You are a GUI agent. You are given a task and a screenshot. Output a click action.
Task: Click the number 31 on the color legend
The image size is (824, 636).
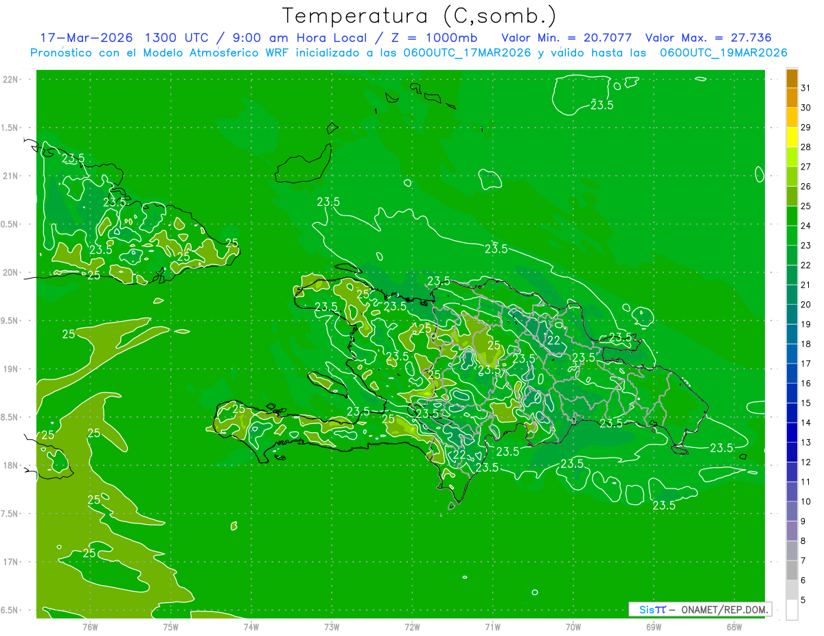(806, 88)
